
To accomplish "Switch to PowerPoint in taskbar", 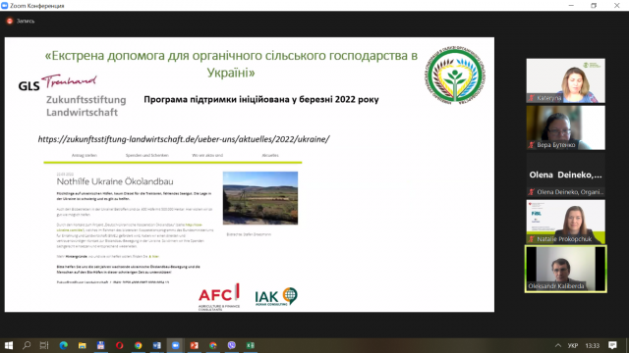I will (x=195, y=345).
